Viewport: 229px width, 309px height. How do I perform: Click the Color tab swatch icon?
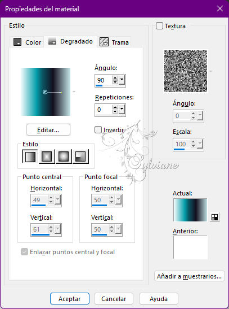[x=17, y=42]
